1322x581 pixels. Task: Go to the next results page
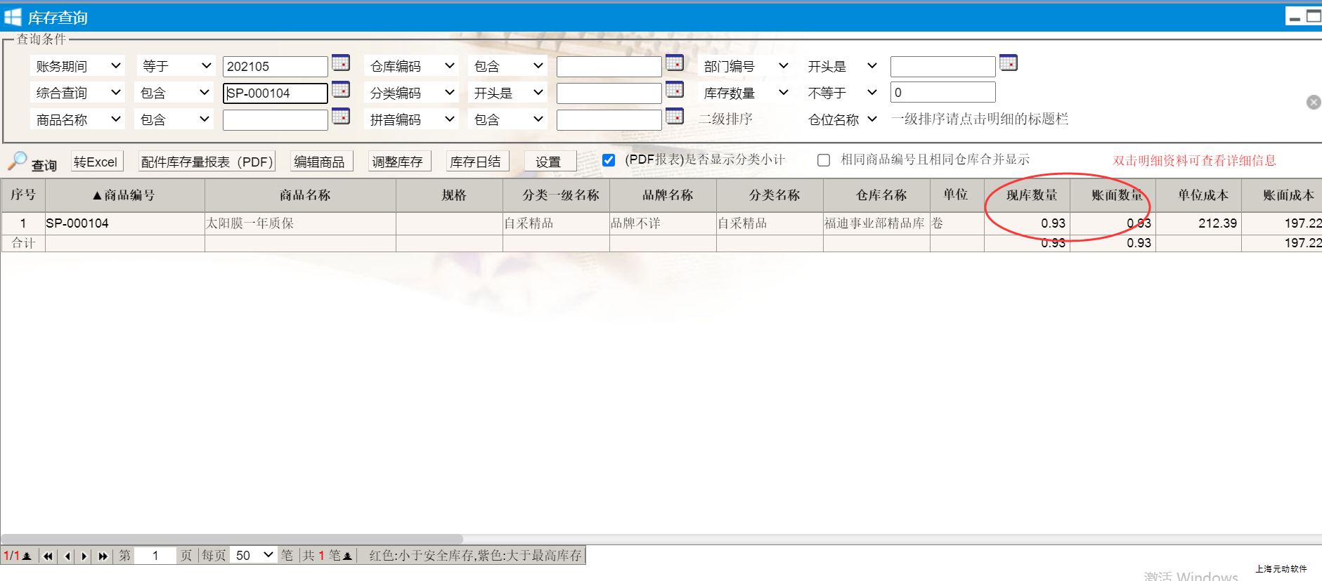(84, 556)
